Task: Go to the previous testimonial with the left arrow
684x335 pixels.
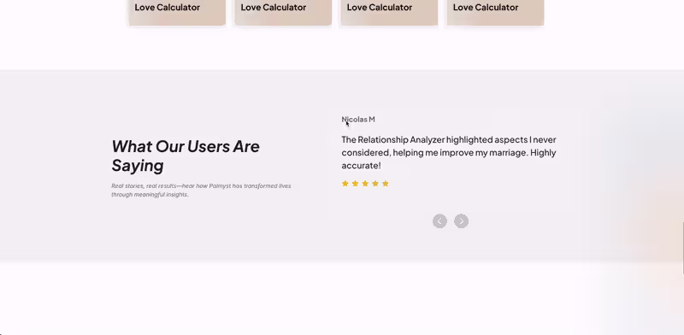Action: pyautogui.click(x=439, y=221)
